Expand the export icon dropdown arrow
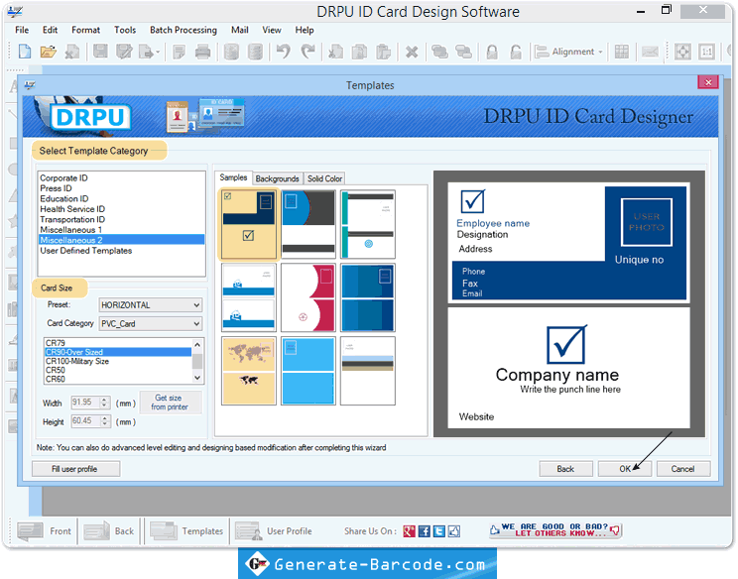The width and height of the screenshot is (738, 579). click(158, 52)
